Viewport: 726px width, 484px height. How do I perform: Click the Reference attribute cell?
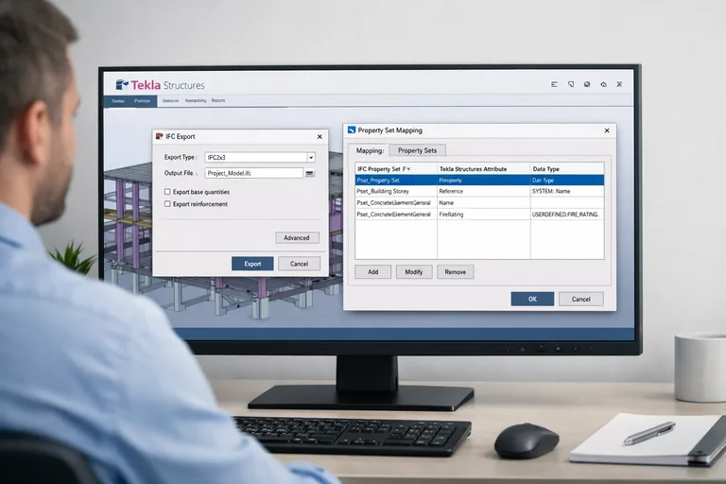pyautogui.click(x=483, y=191)
